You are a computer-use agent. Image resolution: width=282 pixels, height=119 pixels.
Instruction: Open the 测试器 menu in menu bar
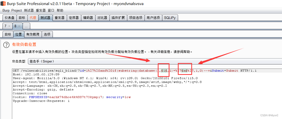(29, 11)
